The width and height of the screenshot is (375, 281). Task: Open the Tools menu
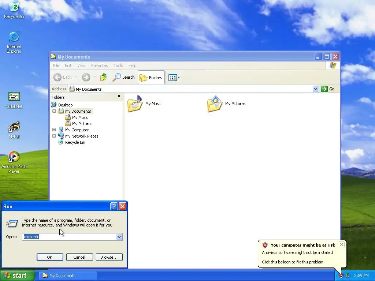[118, 65]
